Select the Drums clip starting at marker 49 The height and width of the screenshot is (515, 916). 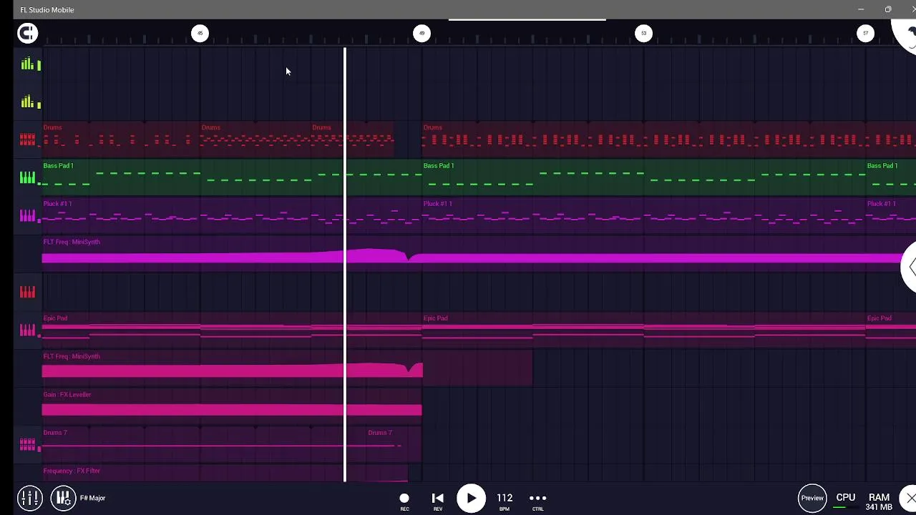(x=669, y=140)
